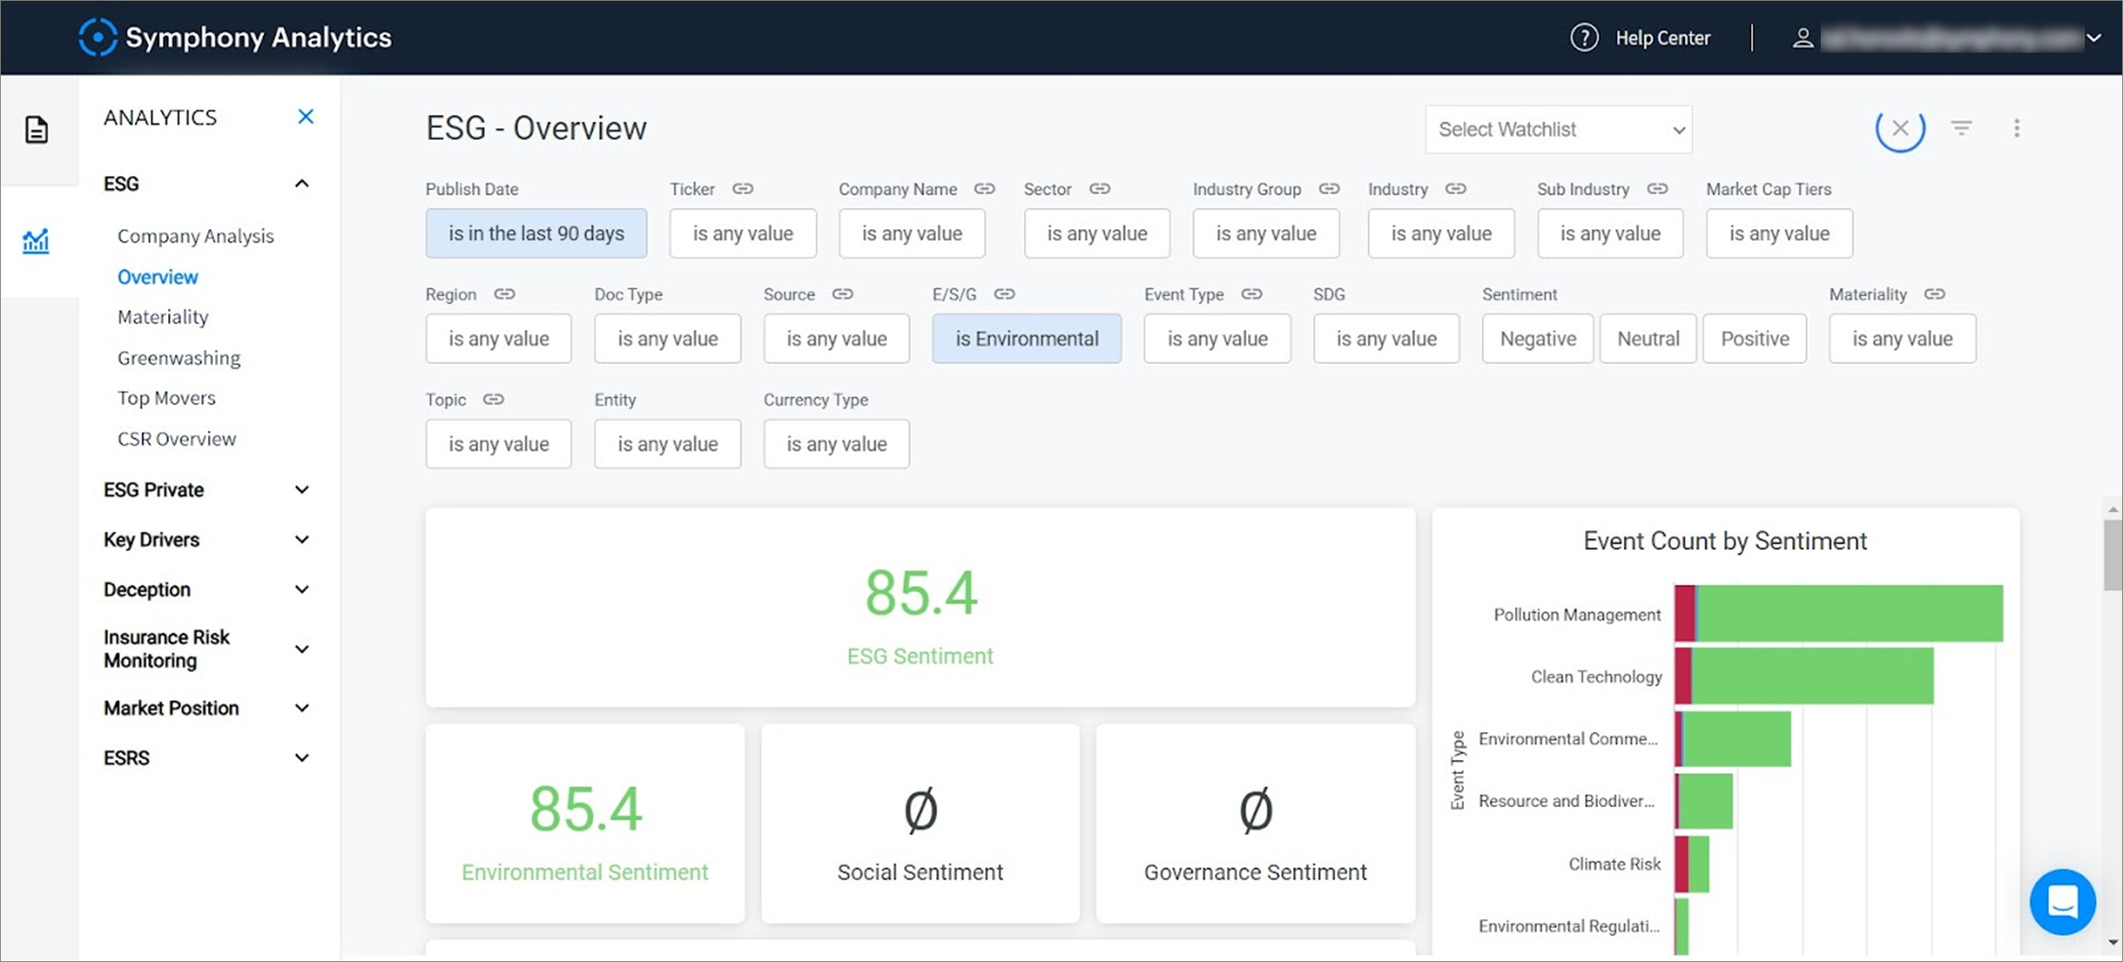This screenshot has height=962, width=2123.
Task: Set the Currency Type filter value
Action: 836,444
